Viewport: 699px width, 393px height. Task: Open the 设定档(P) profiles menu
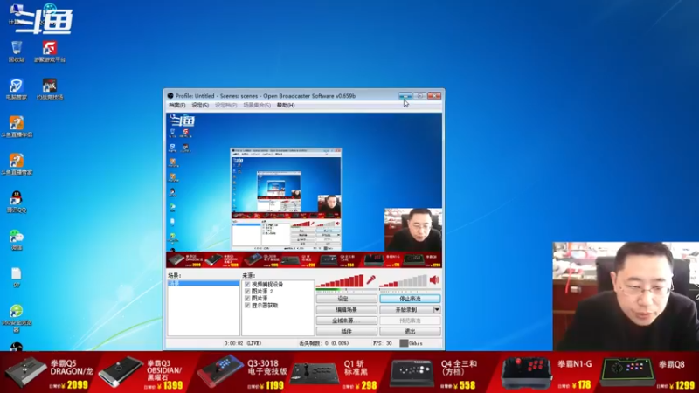[226, 105]
